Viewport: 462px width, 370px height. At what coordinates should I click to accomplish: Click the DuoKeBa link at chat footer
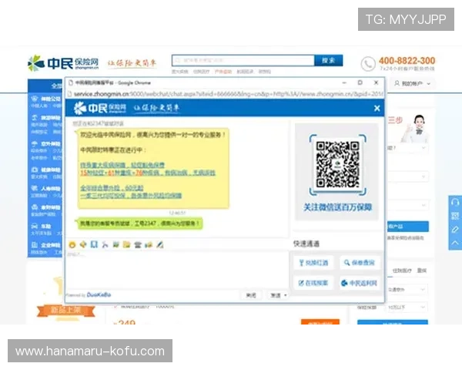point(99,294)
